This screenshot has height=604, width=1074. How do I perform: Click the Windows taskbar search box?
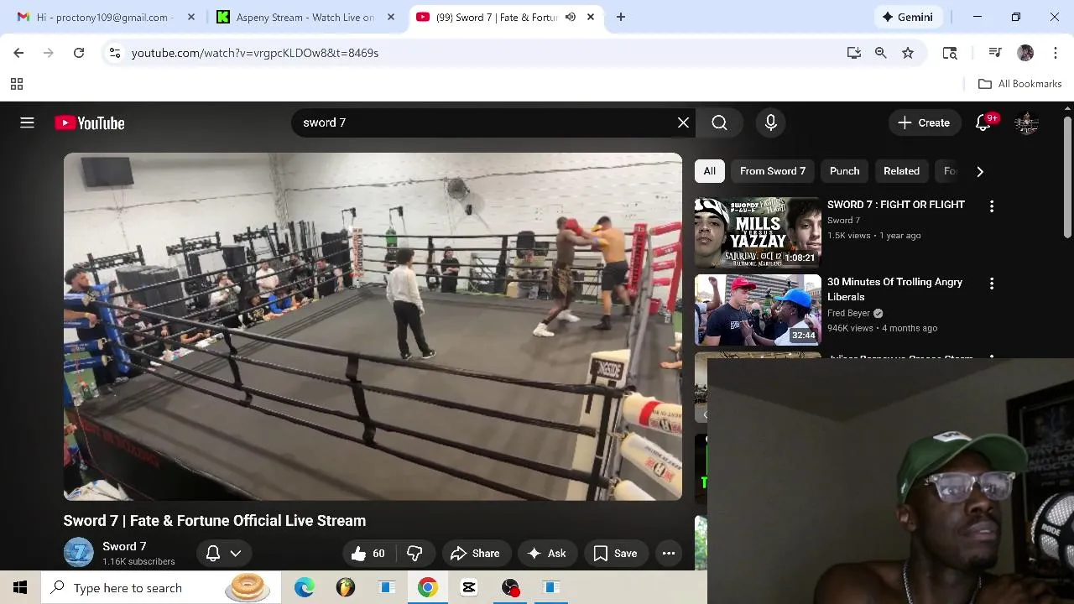(x=159, y=587)
